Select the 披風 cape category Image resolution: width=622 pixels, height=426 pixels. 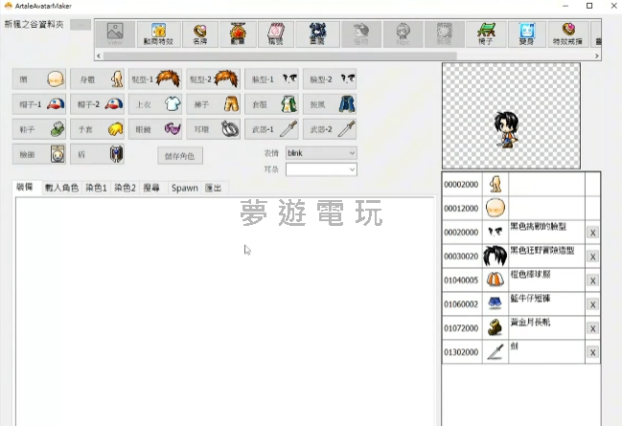click(x=329, y=103)
